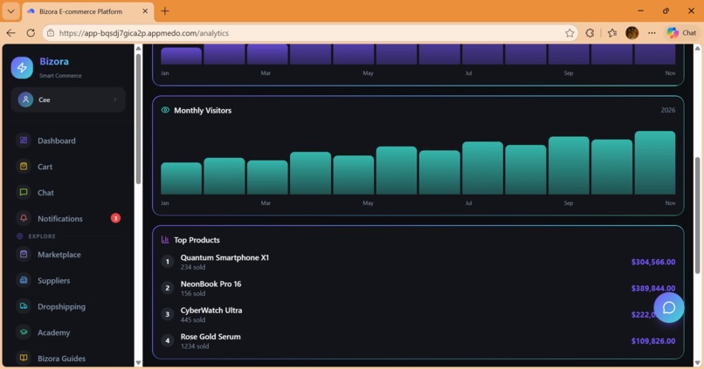Click the Bizora lightning bolt logo
The width and height of the screenshot is (704, 369).
[x=22, y=68]
